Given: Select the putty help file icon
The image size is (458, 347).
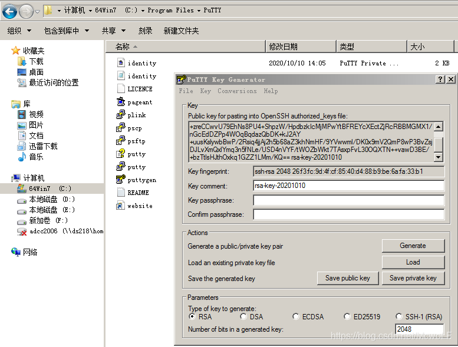Looking at the screenshot, I should 121,154.
